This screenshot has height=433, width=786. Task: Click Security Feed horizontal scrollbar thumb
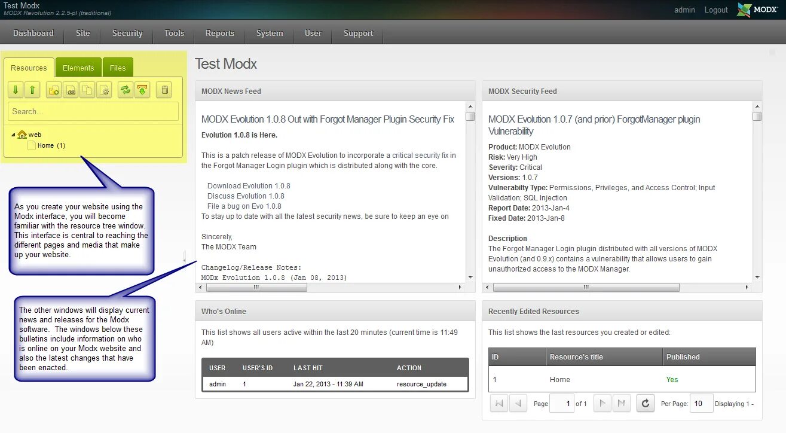586,287
